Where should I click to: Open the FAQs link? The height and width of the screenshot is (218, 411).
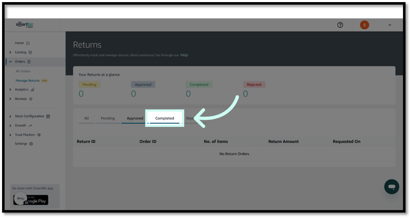pyautogui.click(x=184, y=55)
